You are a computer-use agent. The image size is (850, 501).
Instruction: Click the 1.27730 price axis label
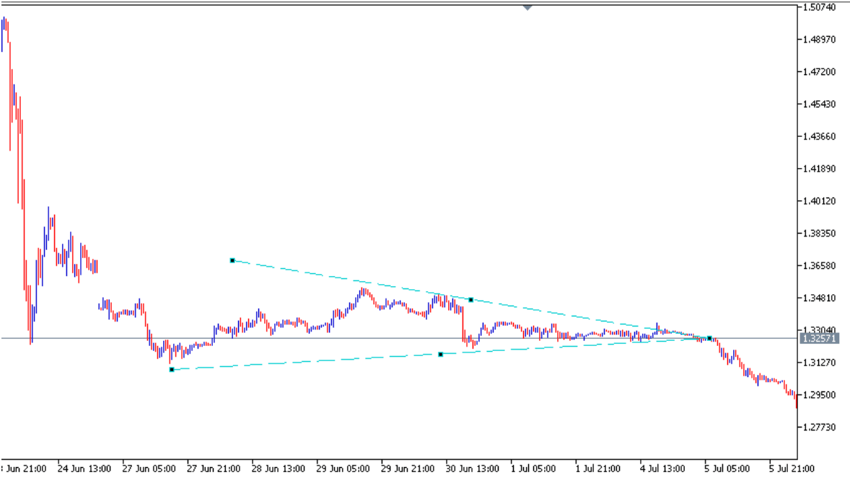(x=819, y=427)
